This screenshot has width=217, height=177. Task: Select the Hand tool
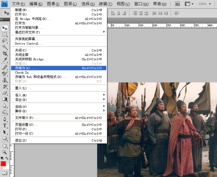(5, 146)
